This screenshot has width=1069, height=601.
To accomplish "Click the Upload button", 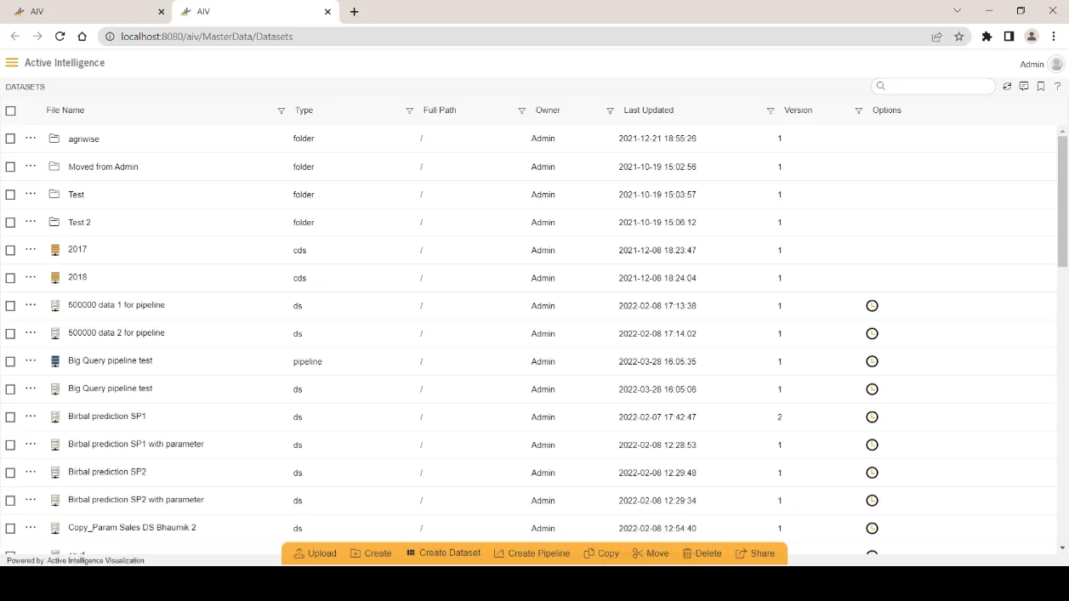I will [316, 553].
